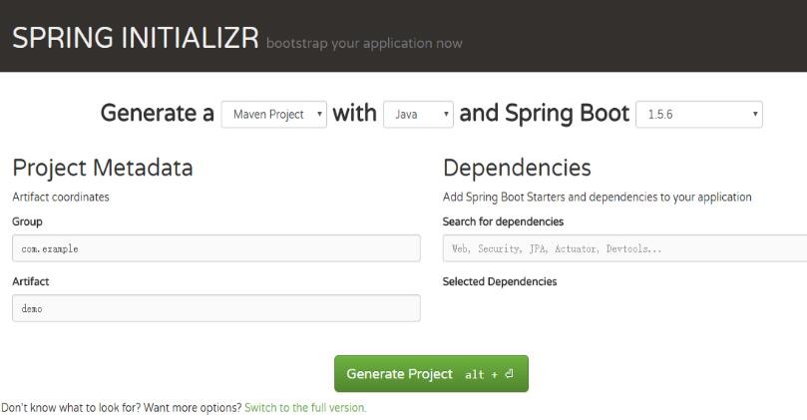Click the Search for dependencies input box
Viewport: 807px width, 420px height.
pos(624,248)
